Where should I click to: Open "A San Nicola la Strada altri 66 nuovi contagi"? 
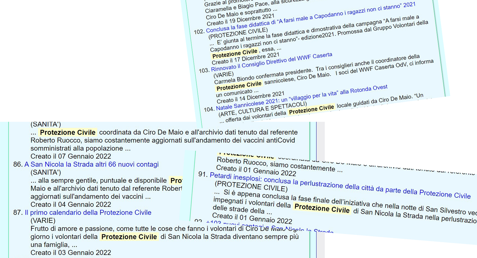(92, 164)
